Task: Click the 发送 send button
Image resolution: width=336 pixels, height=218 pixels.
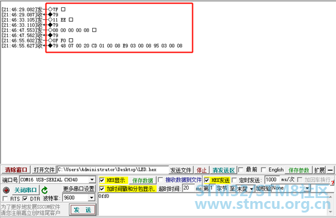Action: (x=82, y=210)
